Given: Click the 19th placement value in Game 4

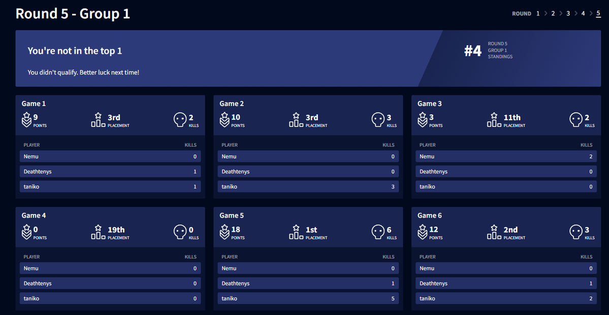Looking at the screenshot, I should [x=116, y=230].
